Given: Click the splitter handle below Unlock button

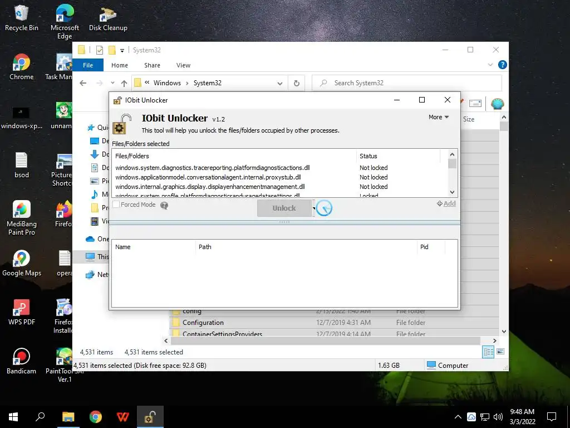Looking at the screenshot, I should (x=284, y=222).
